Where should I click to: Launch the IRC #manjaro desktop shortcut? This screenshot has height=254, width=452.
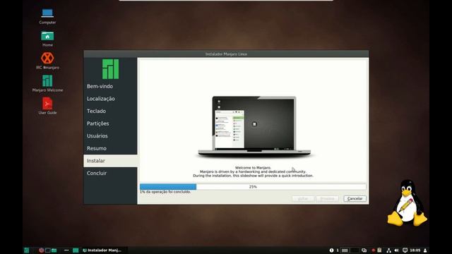point(47,61)
